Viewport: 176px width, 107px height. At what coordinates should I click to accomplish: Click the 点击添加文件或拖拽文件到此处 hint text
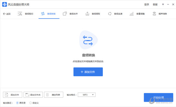click(x=88, y=61)
